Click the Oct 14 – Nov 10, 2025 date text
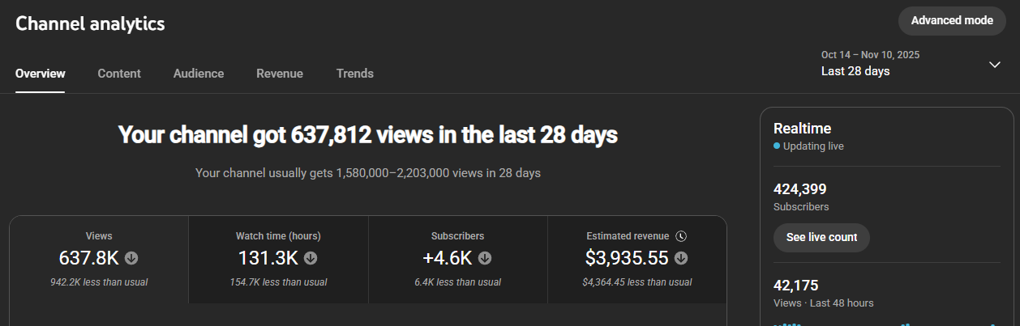The width and height of the screenshot is (1020, 326). pos(870,55)
